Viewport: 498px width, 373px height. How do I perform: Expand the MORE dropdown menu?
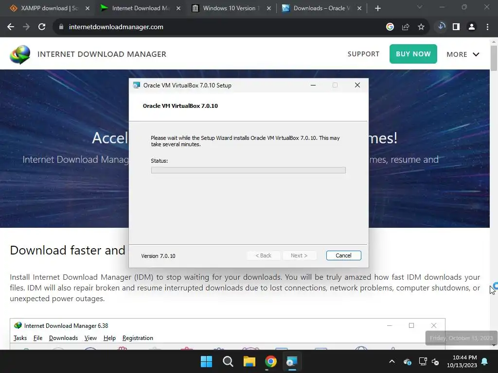coord(463,54)
